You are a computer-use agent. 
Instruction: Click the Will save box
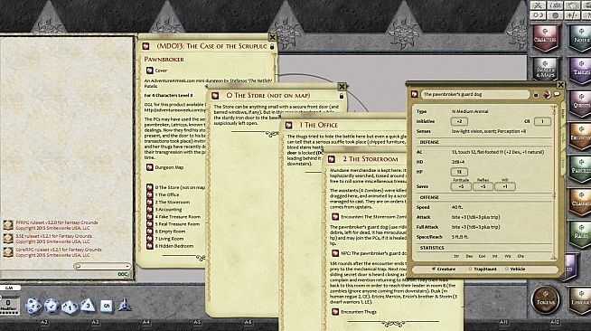click(x=504, y=186)
